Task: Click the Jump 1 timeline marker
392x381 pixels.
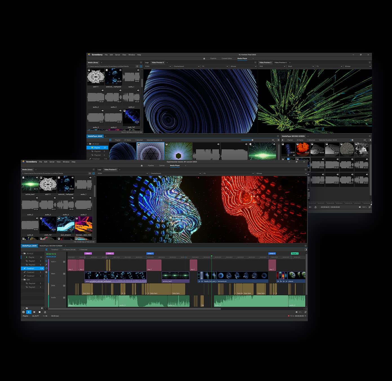Action: 150,253
